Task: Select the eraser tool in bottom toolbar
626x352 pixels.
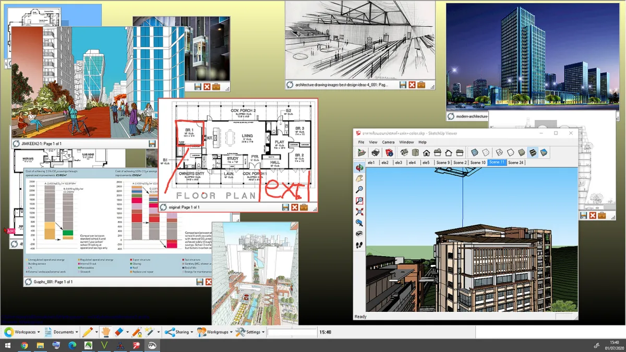Action: 118,332
